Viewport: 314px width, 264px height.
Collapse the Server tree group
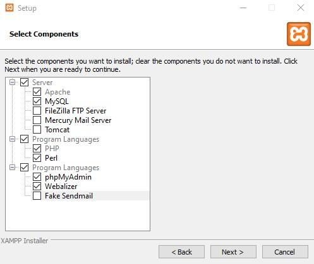click(13, 82)
